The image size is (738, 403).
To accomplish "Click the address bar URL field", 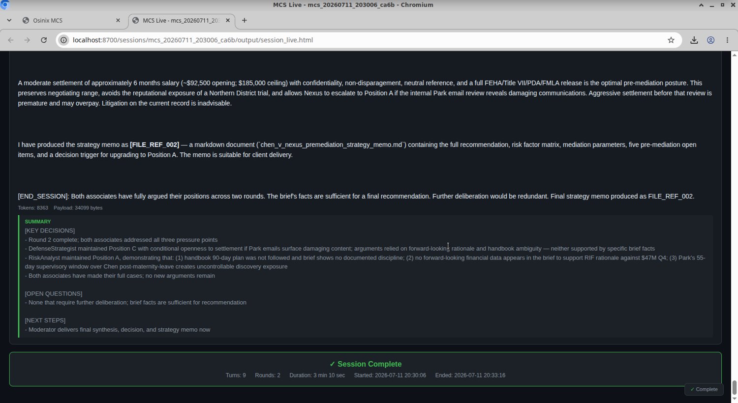I will 364,40.
